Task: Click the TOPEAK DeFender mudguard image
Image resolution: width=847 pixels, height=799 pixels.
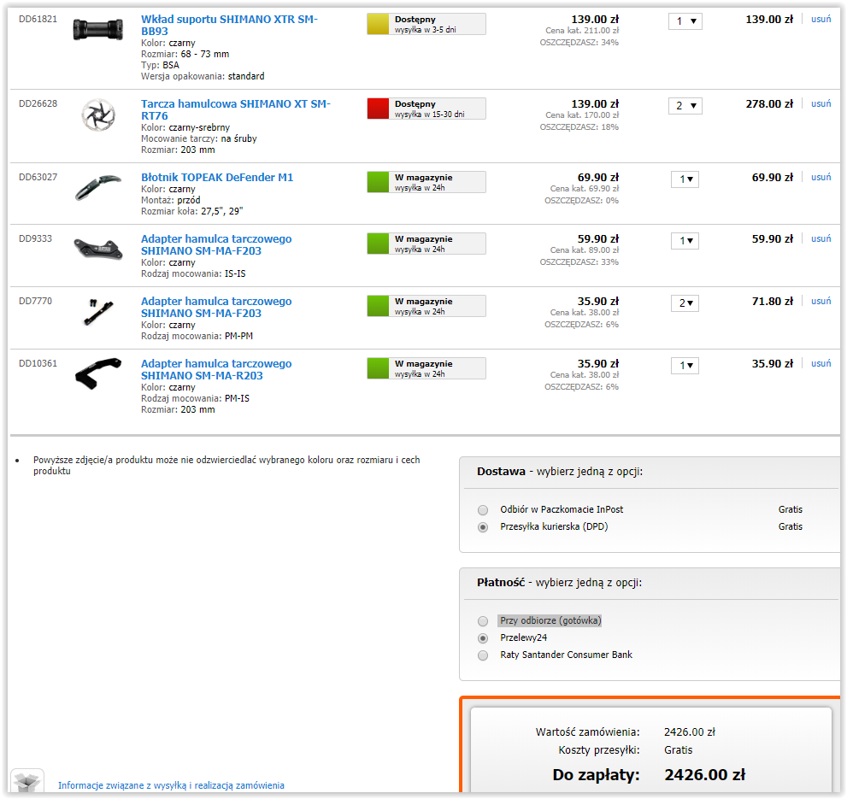Action: (97, 186)
